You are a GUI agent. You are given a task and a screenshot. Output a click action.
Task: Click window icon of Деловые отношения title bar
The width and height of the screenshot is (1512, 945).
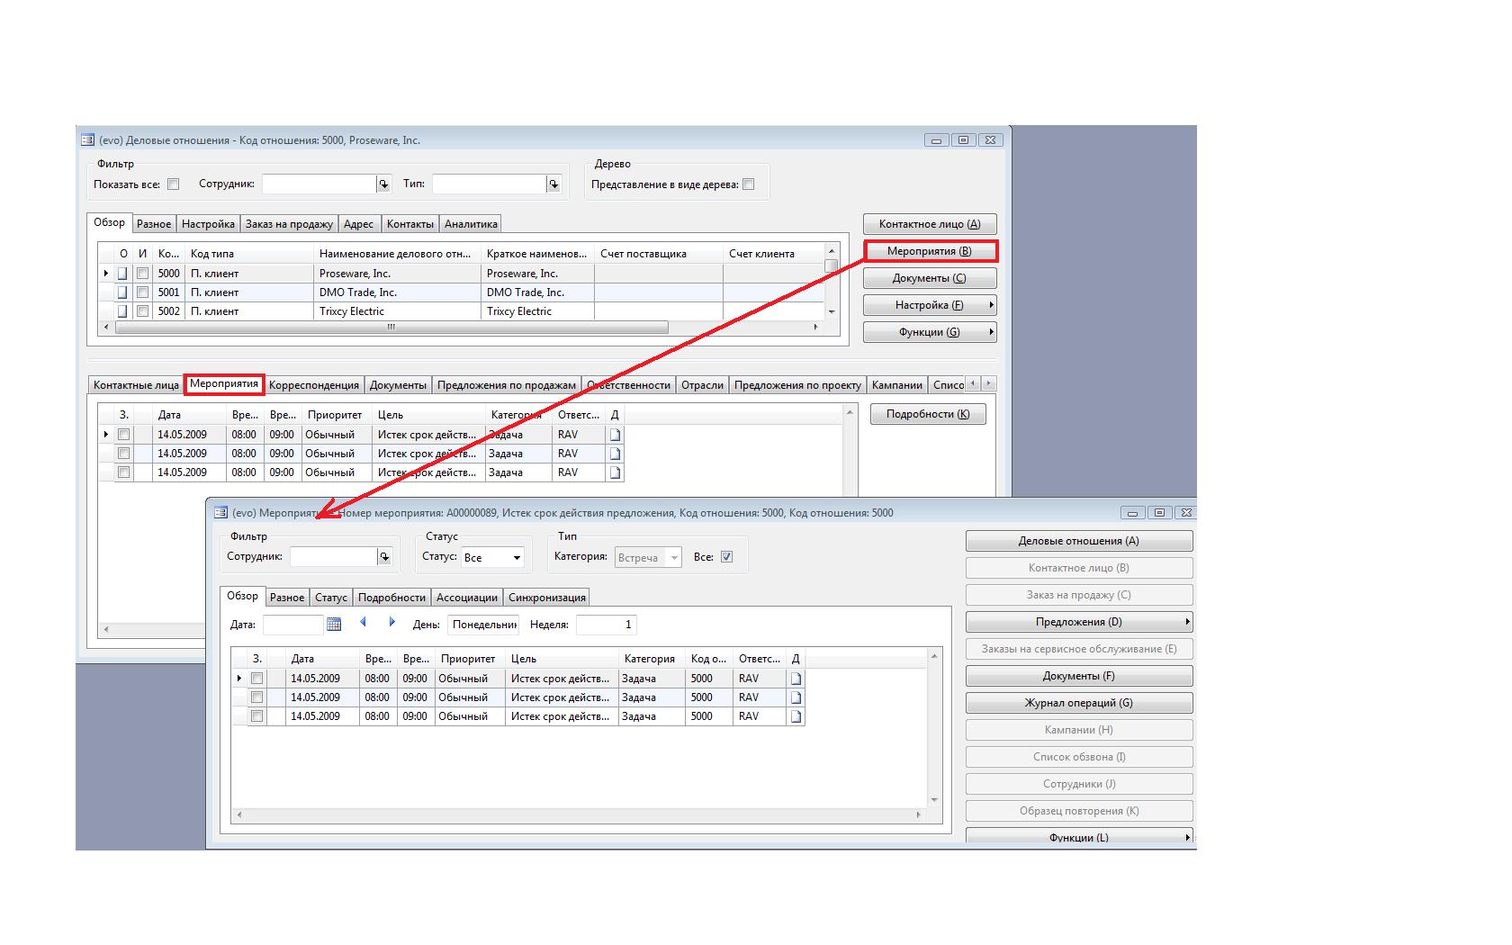tap(87, 140)
